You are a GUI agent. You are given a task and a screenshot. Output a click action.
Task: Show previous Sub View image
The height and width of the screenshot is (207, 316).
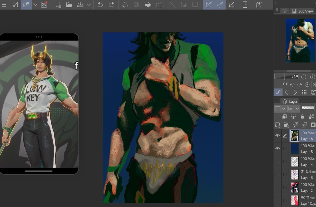287,92
